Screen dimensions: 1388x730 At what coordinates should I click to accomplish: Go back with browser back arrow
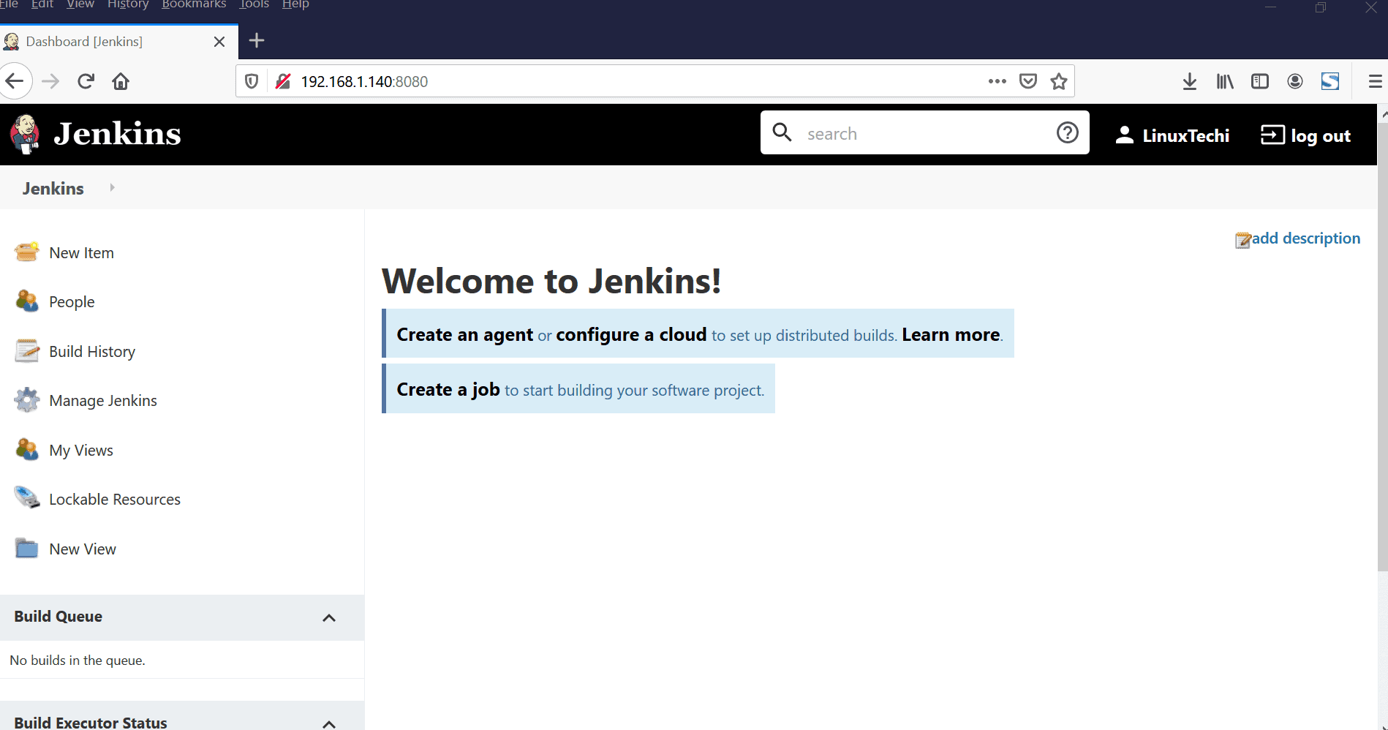[15, 81]
